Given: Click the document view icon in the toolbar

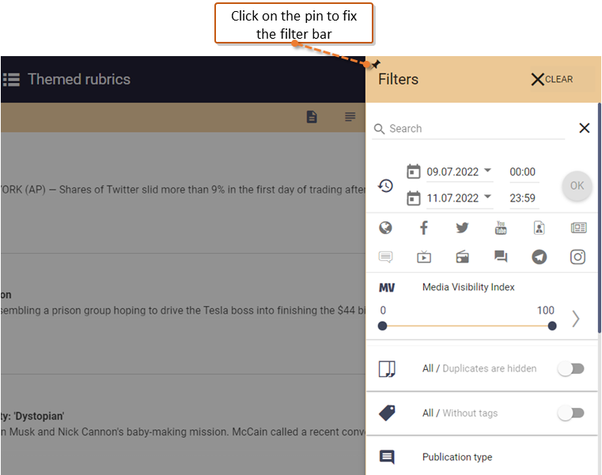Looking at the screenshot, I should [x=312, y=117].
